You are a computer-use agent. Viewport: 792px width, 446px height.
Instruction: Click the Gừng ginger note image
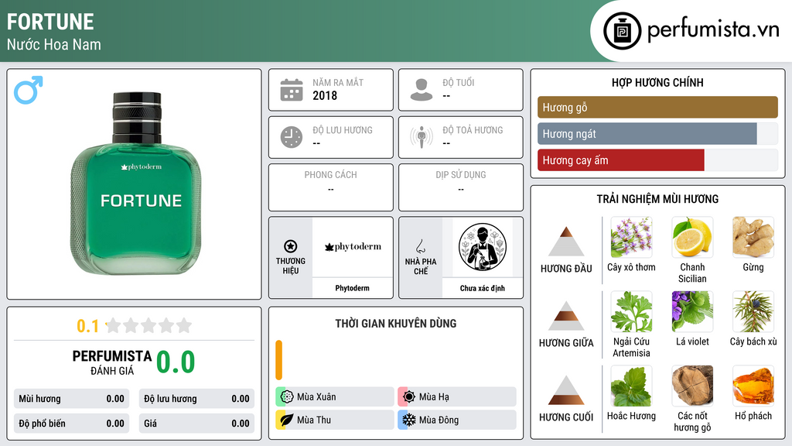753,237
